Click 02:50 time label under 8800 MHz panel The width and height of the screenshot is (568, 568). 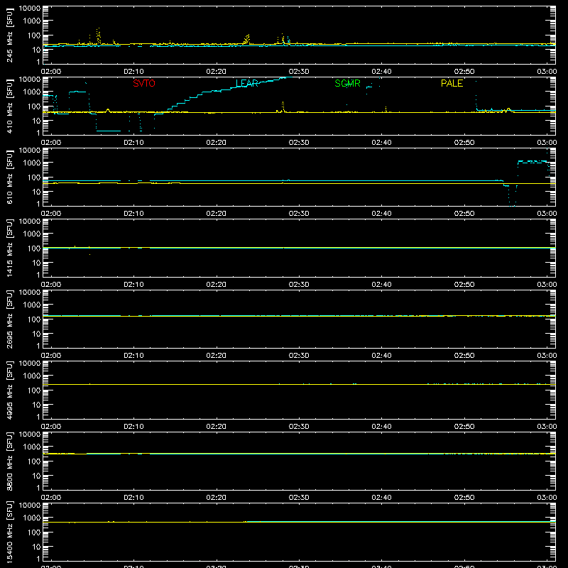pos(464,498)
